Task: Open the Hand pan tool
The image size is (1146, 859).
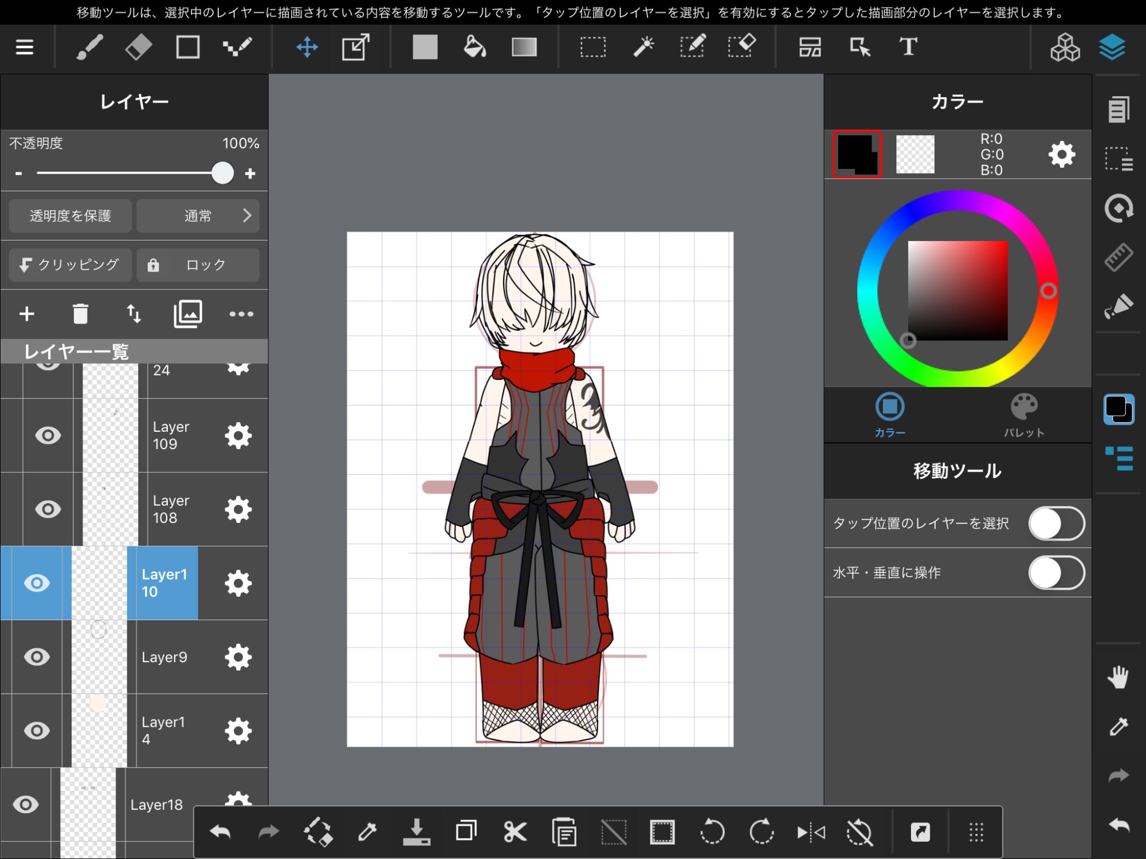Action: [1118, 677]
